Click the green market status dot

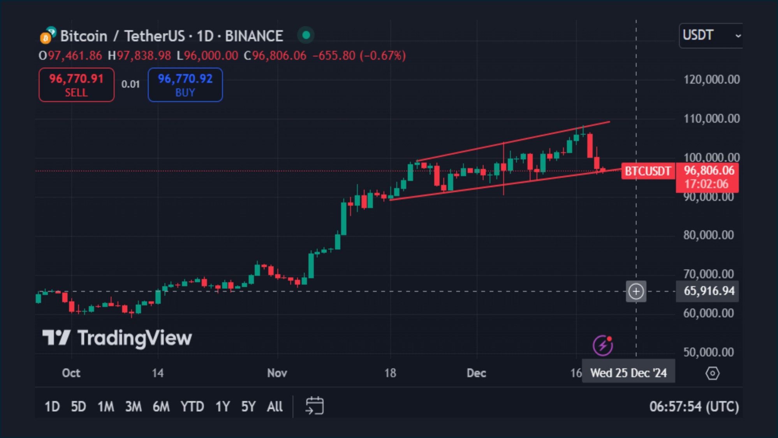[x=306, y=35]
